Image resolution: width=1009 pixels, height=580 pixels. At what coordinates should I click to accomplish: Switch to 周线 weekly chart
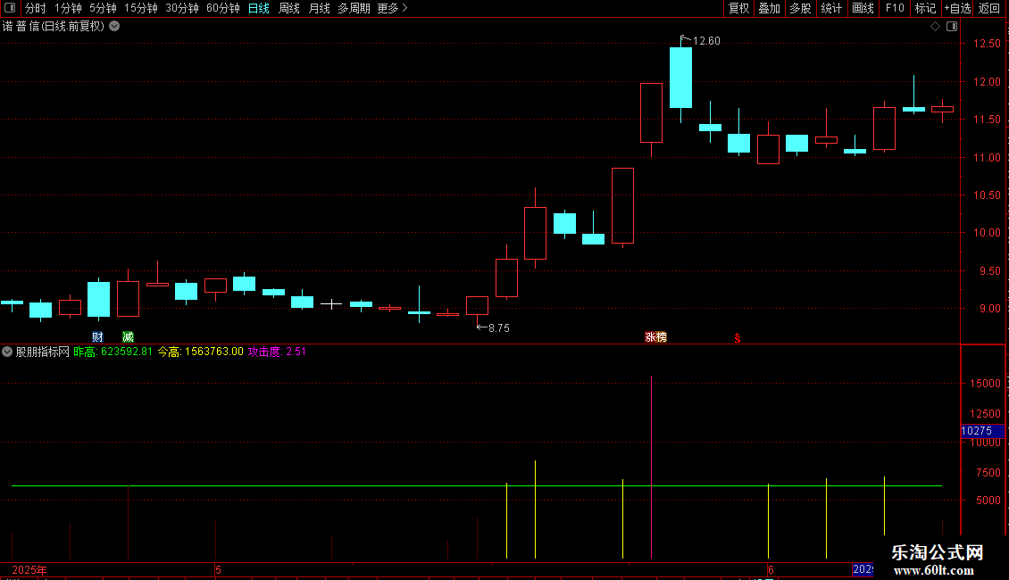(x=289, y=8)
